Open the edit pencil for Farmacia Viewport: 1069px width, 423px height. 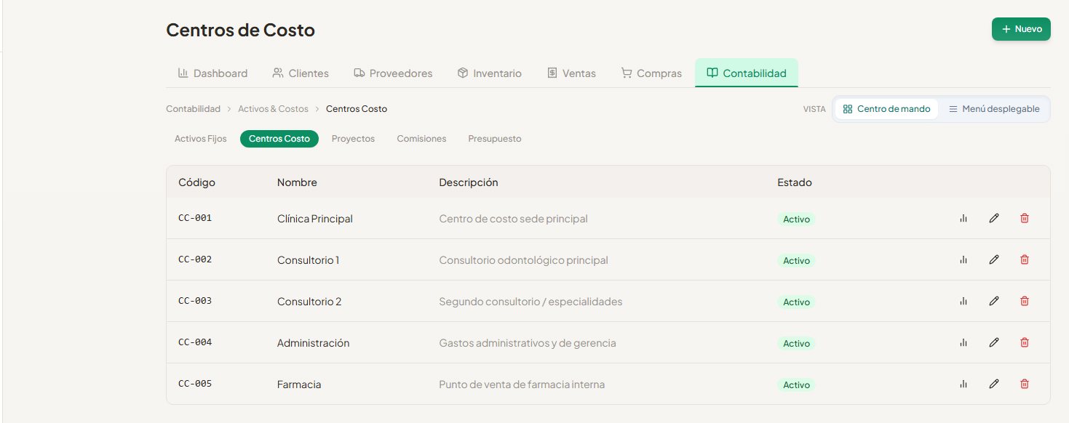(994, 384)
